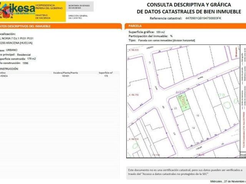Click the construction year '1996'
This screenshot has width=246, height=184.
[x=25, y=63]
